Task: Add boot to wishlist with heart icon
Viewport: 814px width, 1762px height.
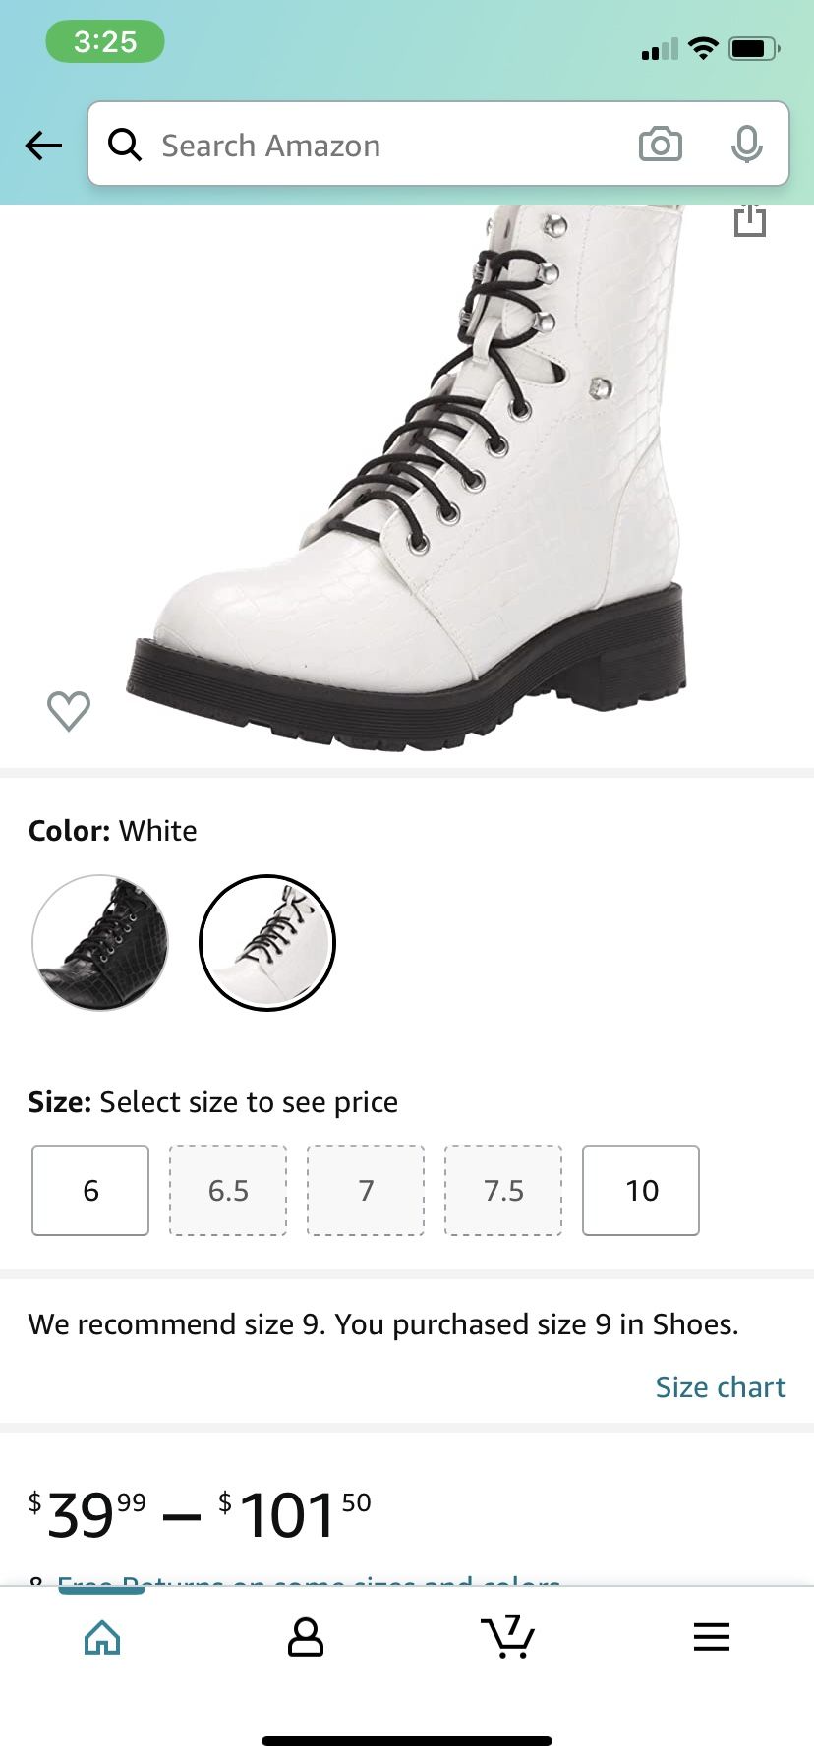Action: tap(69, 711)
